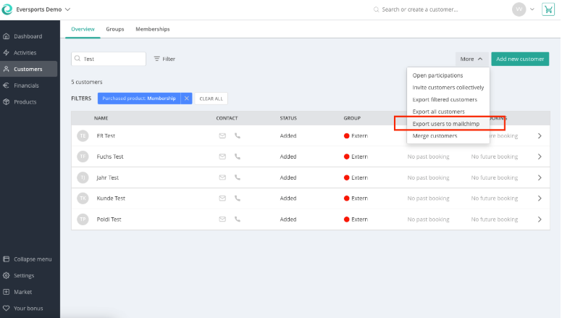The height and width of the screenshot is (318, 562).
Task: Open Market in the sidebar
Action: [x=23, y=292]
